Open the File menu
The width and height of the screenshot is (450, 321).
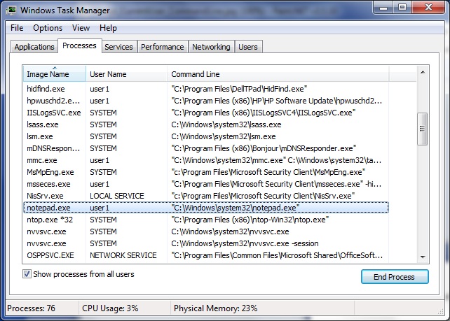(x=17, y=28)
